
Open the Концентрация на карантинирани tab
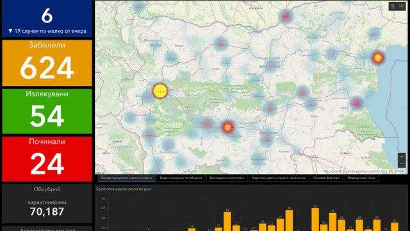pos(127,178)
